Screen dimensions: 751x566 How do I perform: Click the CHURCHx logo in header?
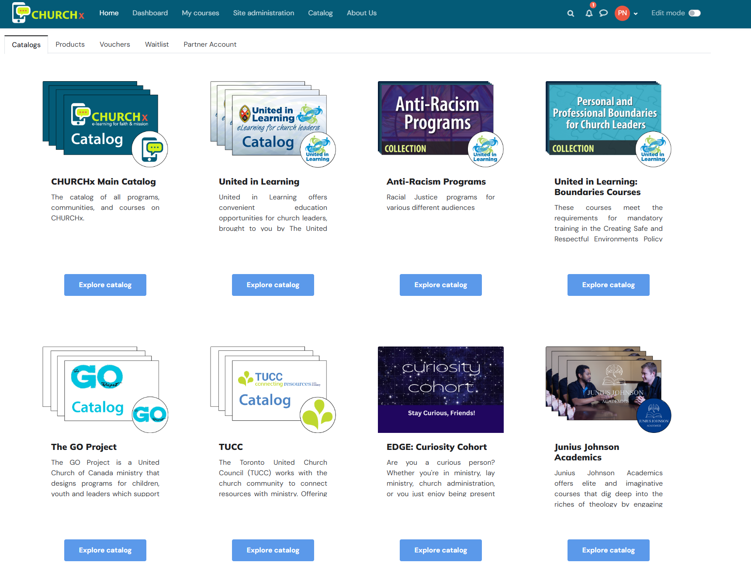coord(48,13)
